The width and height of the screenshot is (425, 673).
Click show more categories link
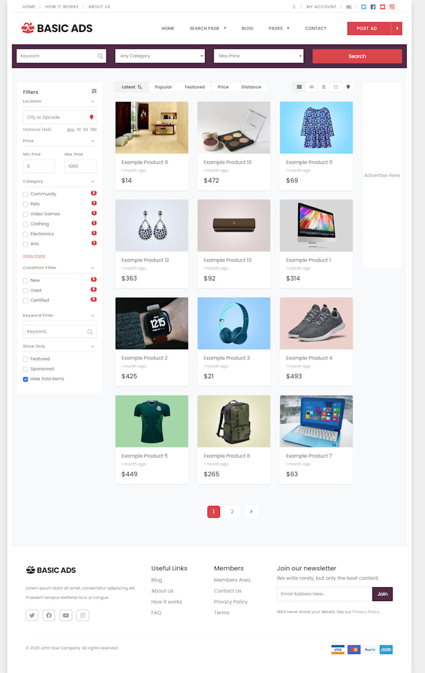34,256
